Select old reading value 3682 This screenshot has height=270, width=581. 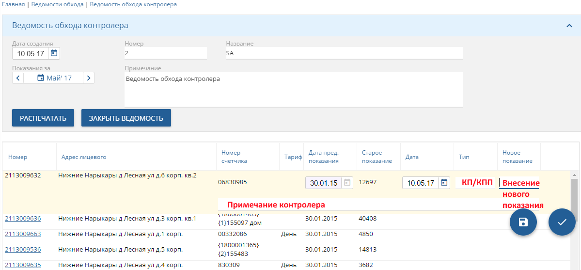(366, 265)
